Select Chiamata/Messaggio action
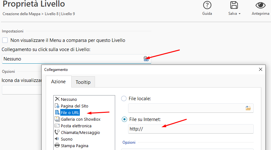The height and width of the screenshot is (150, 271). tap(77, 132)
